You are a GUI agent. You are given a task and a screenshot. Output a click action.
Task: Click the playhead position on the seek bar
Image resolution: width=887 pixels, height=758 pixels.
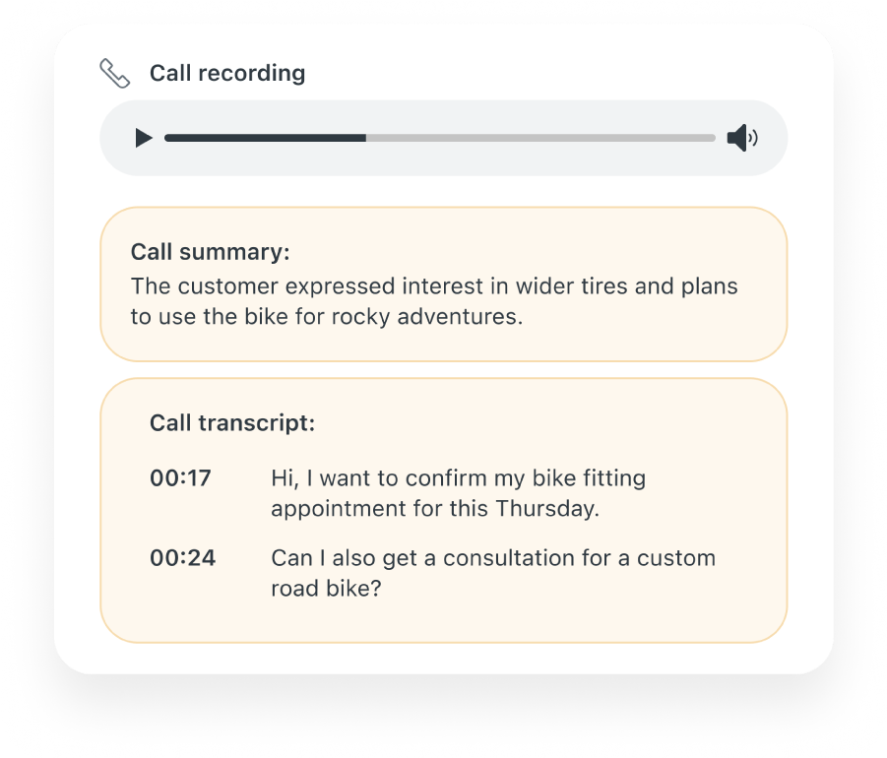365,138
